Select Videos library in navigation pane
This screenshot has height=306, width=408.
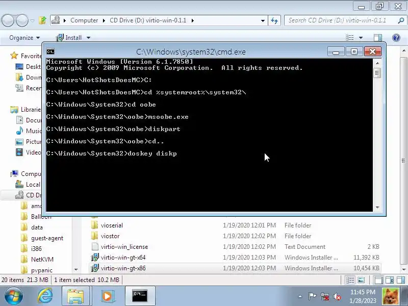(x=28, y=152)
